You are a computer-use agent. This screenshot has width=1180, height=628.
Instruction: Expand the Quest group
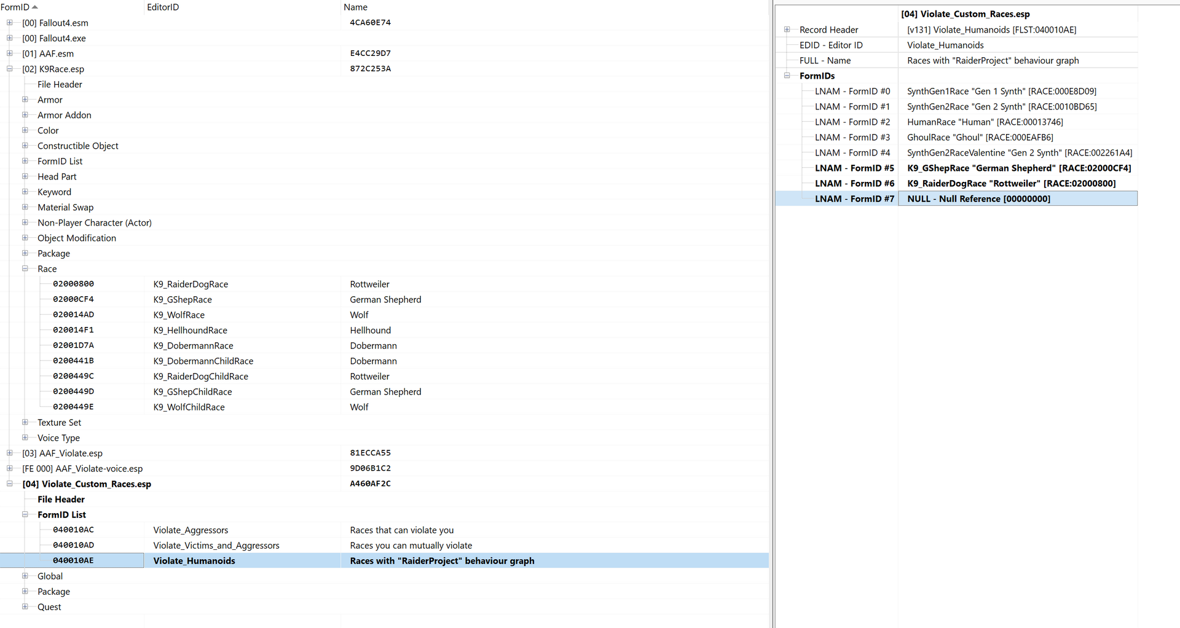click(25, 606)
